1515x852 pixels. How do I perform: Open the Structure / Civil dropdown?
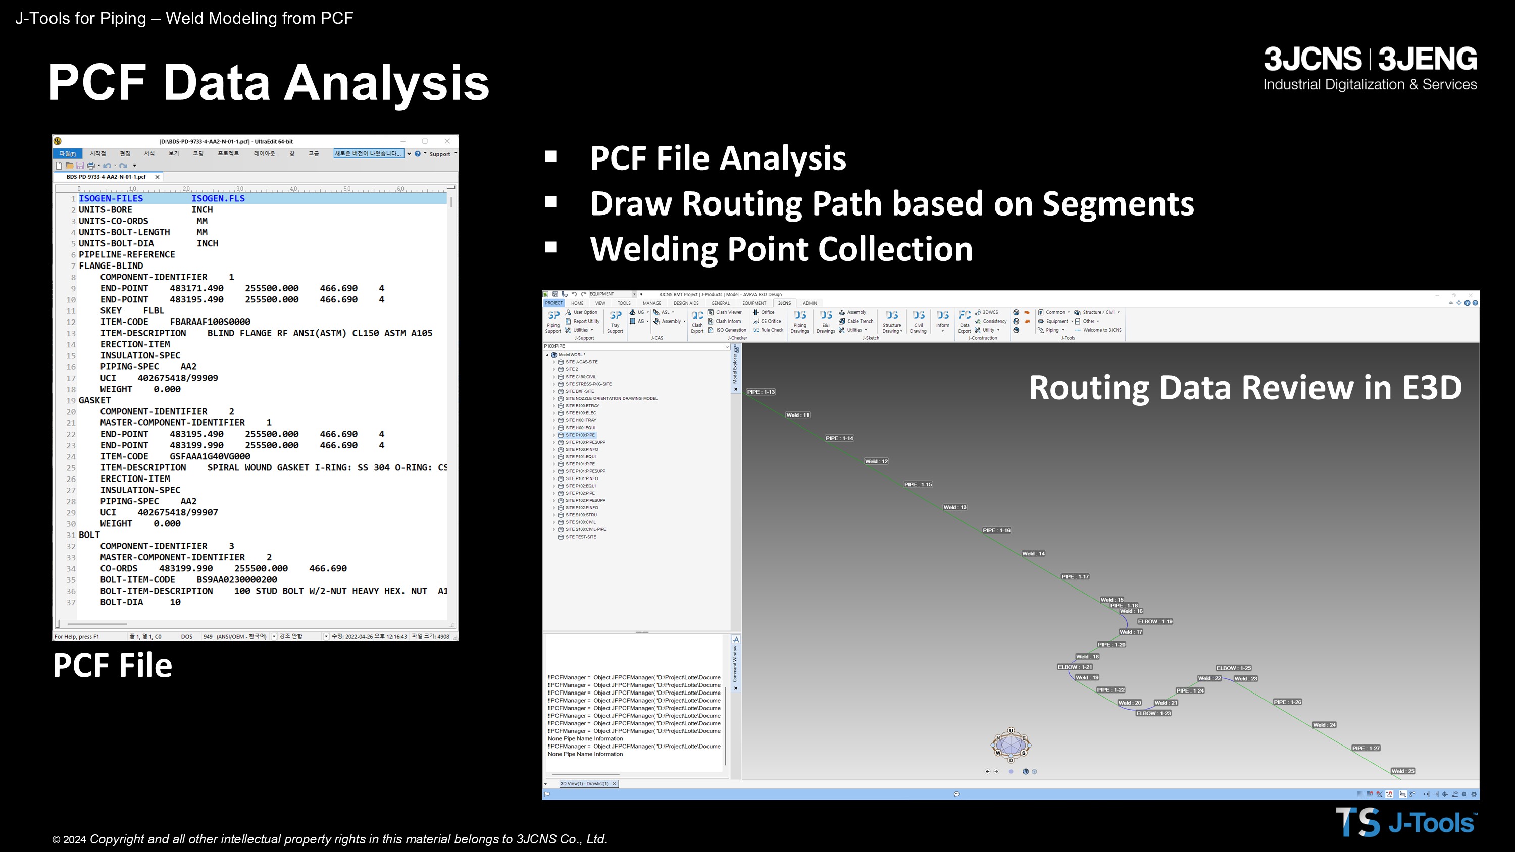click(1097, 312)
